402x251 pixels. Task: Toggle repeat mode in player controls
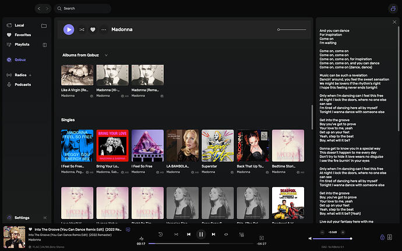(x=226, y=234)
